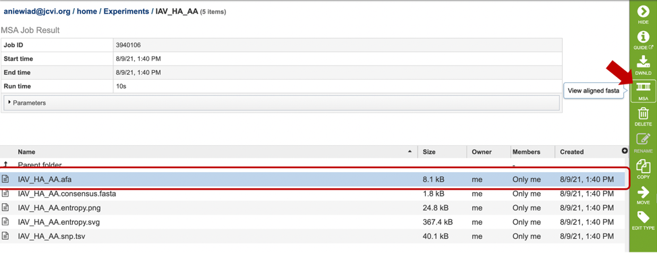Select the IAV_HA_AA.snp.tsv file row

(312, 236)
